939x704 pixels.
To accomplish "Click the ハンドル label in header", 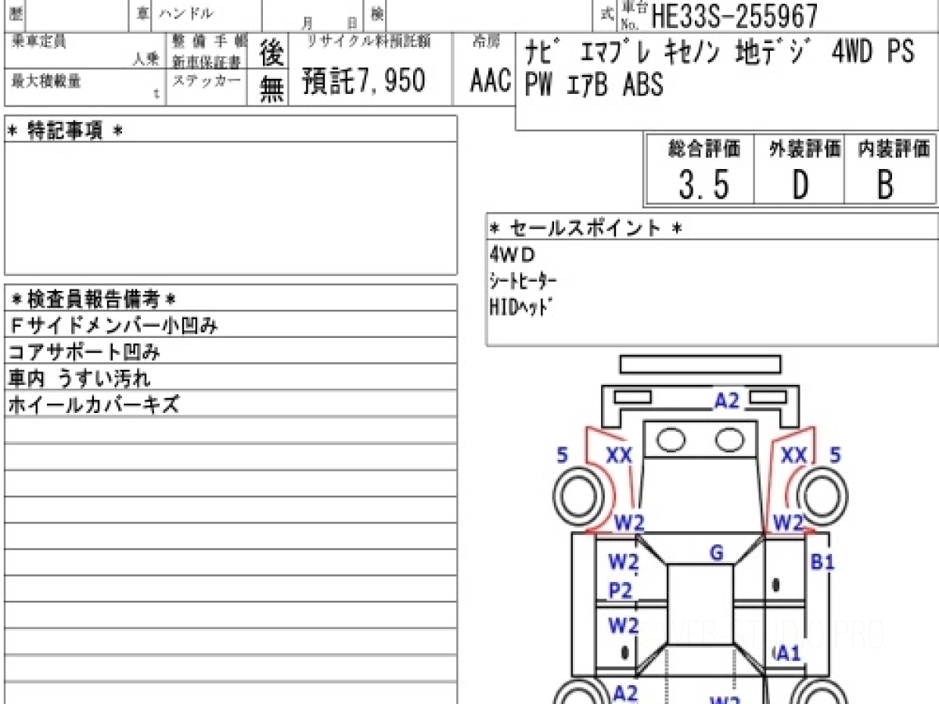I will pyautogui.click(x=186, y=13).
